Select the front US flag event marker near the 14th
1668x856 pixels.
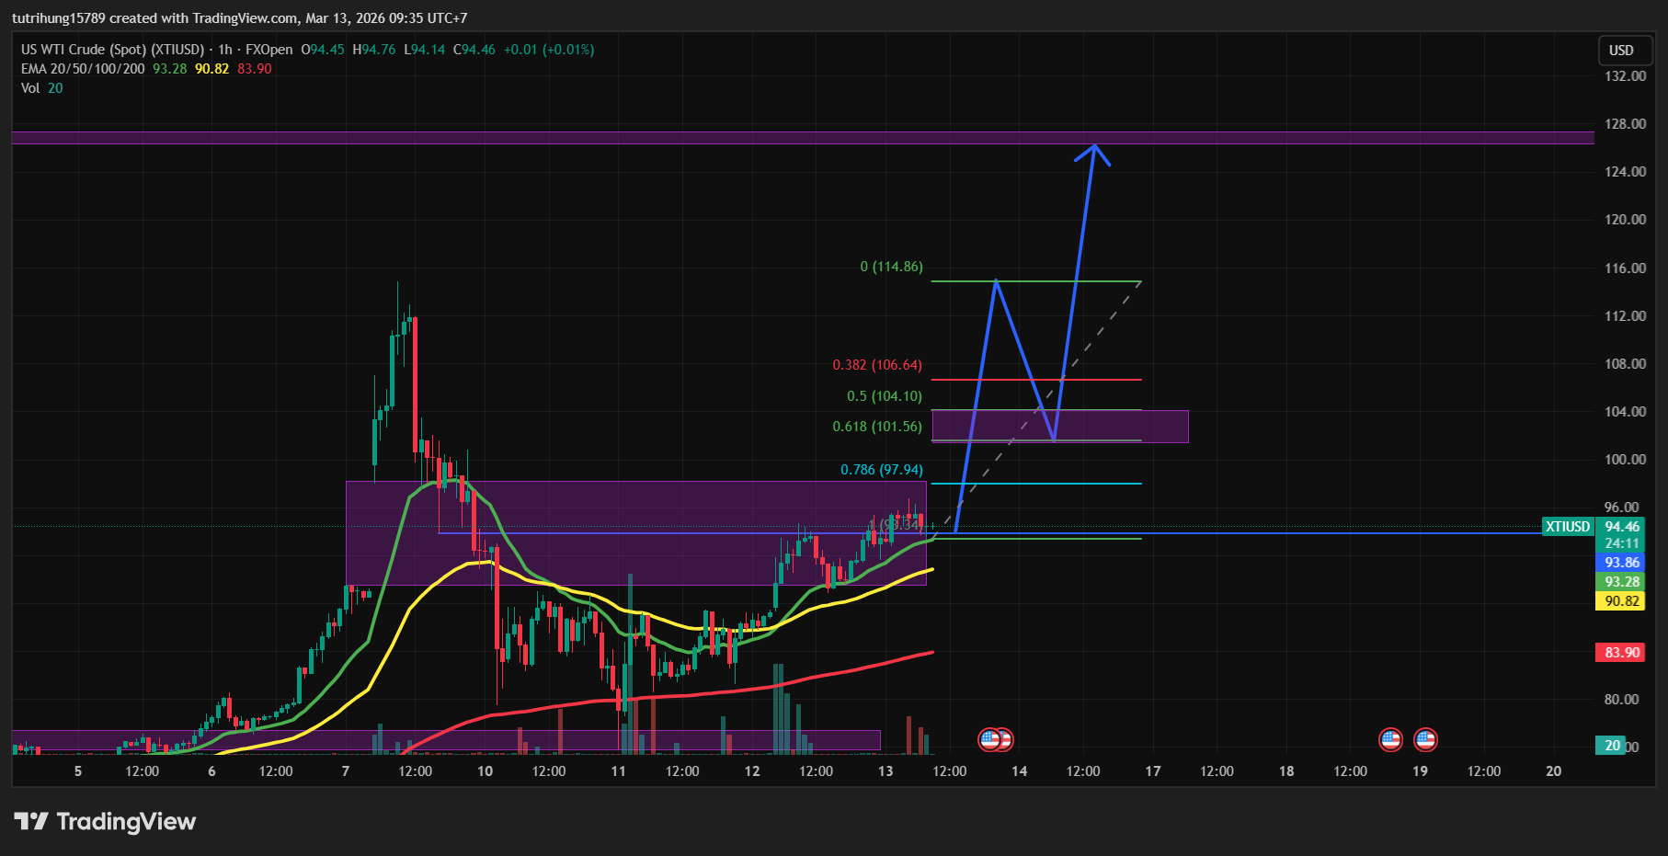(989, 739)
